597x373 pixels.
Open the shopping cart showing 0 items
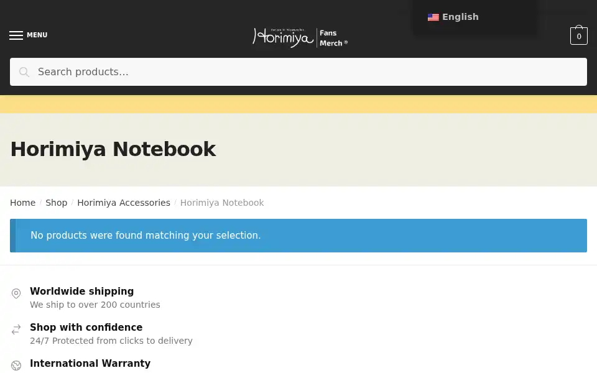tap(578, 35)
